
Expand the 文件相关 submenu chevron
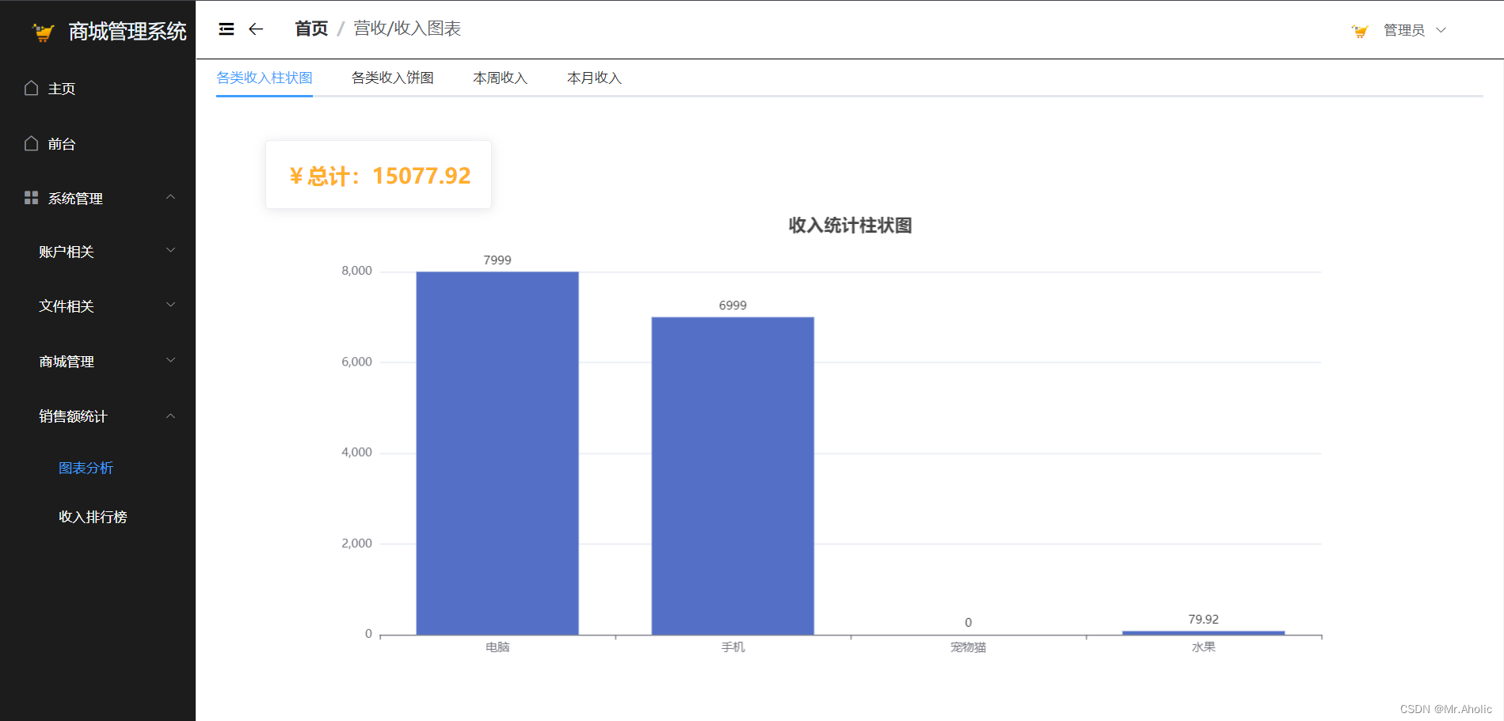tap(170, 305)
